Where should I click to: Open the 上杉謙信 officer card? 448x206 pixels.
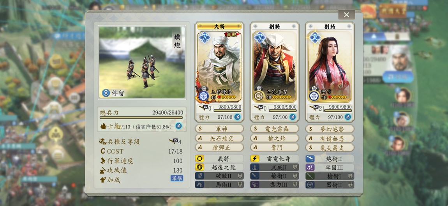click(x=219, y=67)
